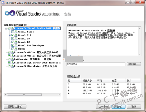146x112 pixels.
Task: Click the feature tree horizontal scrollbar thumb
Action: point(24,95)
